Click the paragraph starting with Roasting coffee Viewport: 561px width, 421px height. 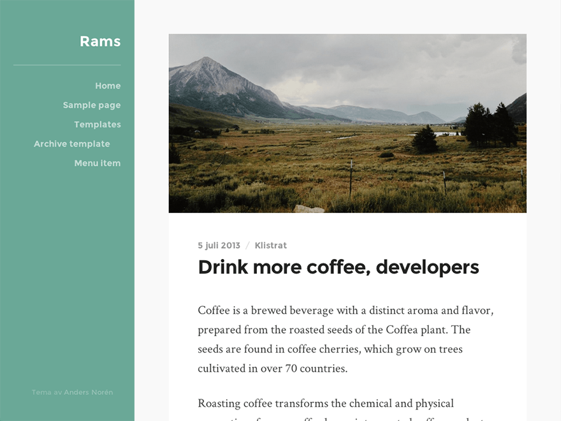point(325,403)
